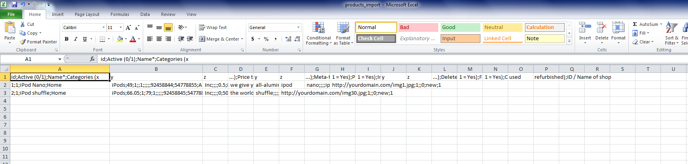688x164 pixels.
Task: Open Sort & Filter menu
Action: (672, 33)
